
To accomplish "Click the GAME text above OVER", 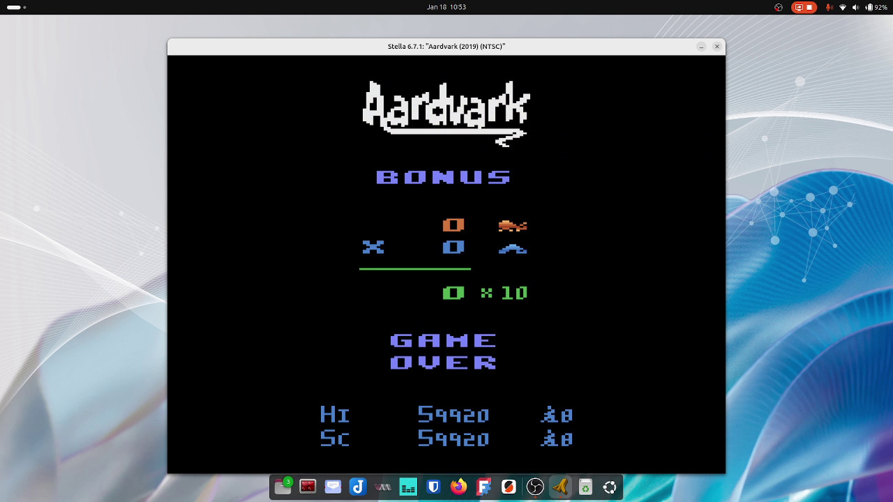I will tap(443, 340).
